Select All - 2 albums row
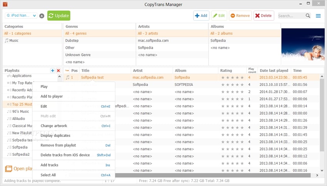This screenshot has height=186, width=327. 245,33
